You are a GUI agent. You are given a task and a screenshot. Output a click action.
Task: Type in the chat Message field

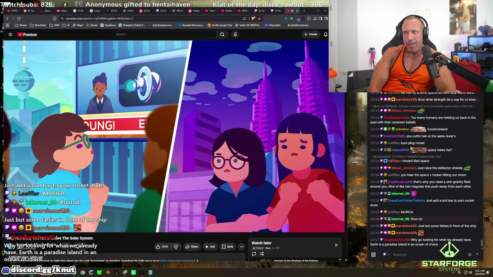coord(429,255)
